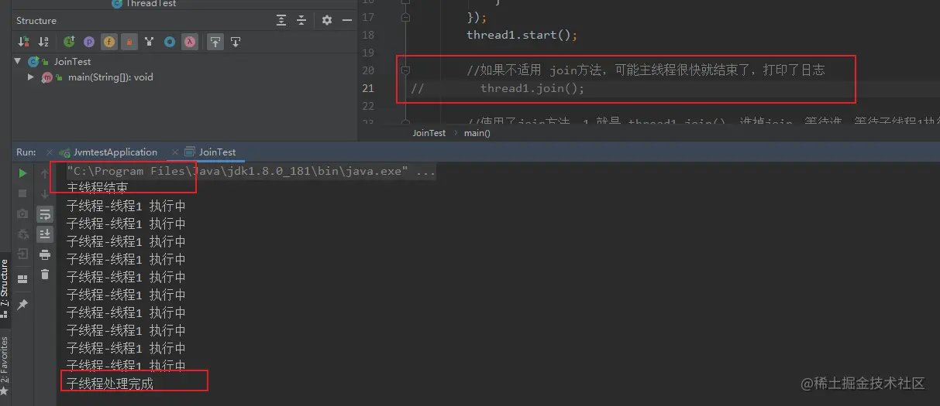Toggle Show Properties filter (purple p)
Screen dimensions: 940x406
point(89,42)
